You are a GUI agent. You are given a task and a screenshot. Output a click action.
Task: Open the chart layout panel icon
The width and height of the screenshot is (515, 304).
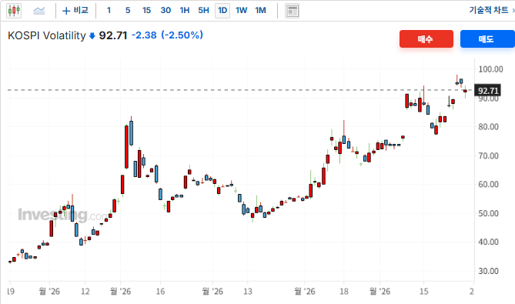292,11
